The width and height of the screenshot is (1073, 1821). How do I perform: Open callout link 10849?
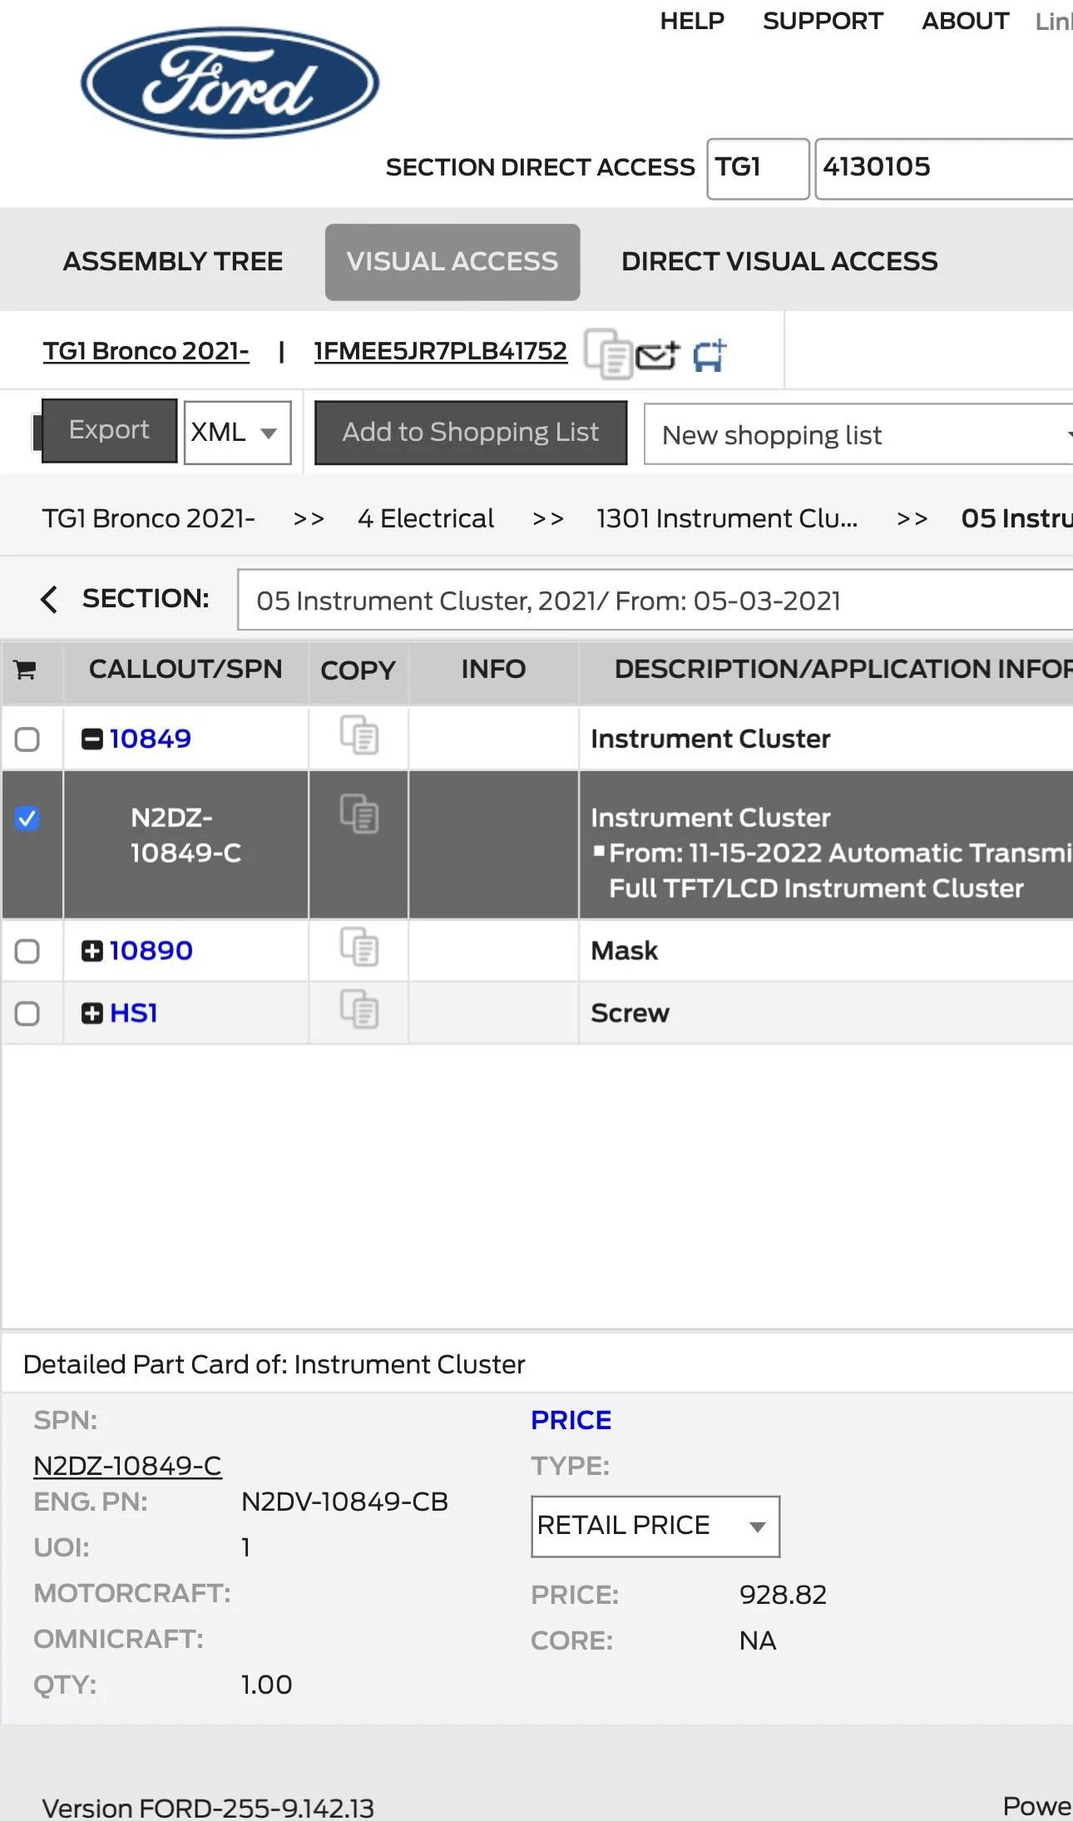pyautogui.click(x=151, y=739)
